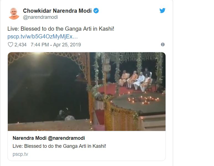Click the blue verified badge
The width and height of the screenshot is (214, 166).
96,11
